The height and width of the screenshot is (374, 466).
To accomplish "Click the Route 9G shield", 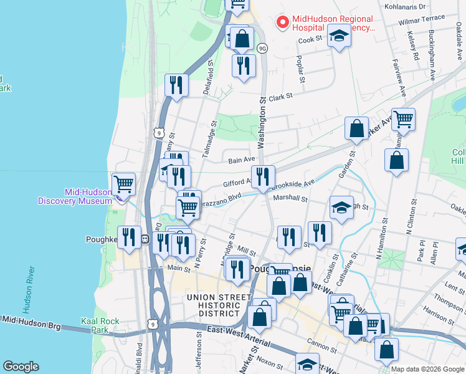I will (262, 49).
